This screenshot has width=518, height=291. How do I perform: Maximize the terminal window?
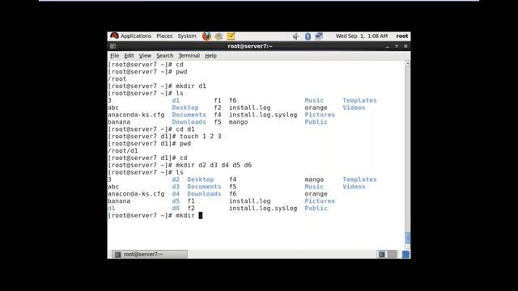397,46
